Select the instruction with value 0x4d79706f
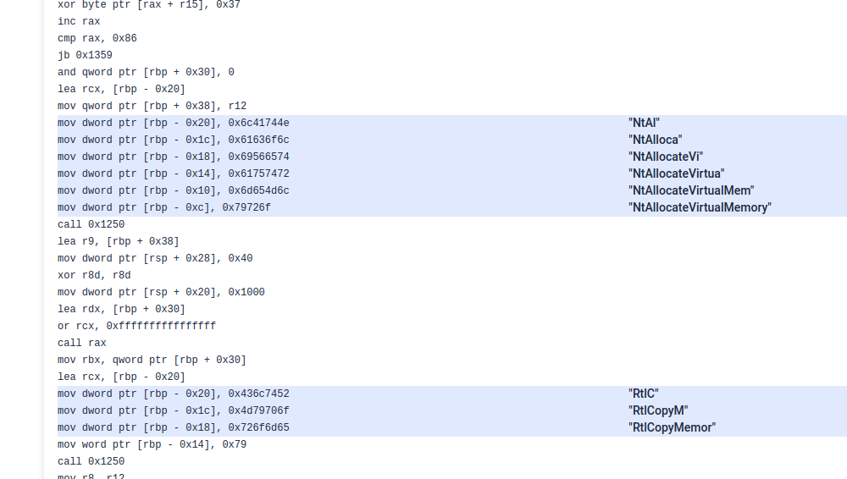847x479 pixels. coord(174,410)
